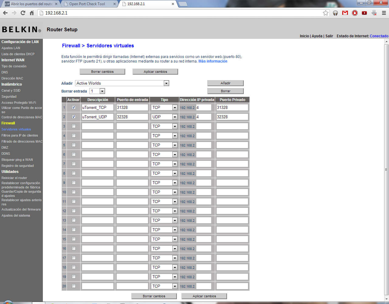Image resolution: width=389 pixels, height=304 pixels.
Task: Open Tipo dropdown in row 3
Action: point(164,126)
